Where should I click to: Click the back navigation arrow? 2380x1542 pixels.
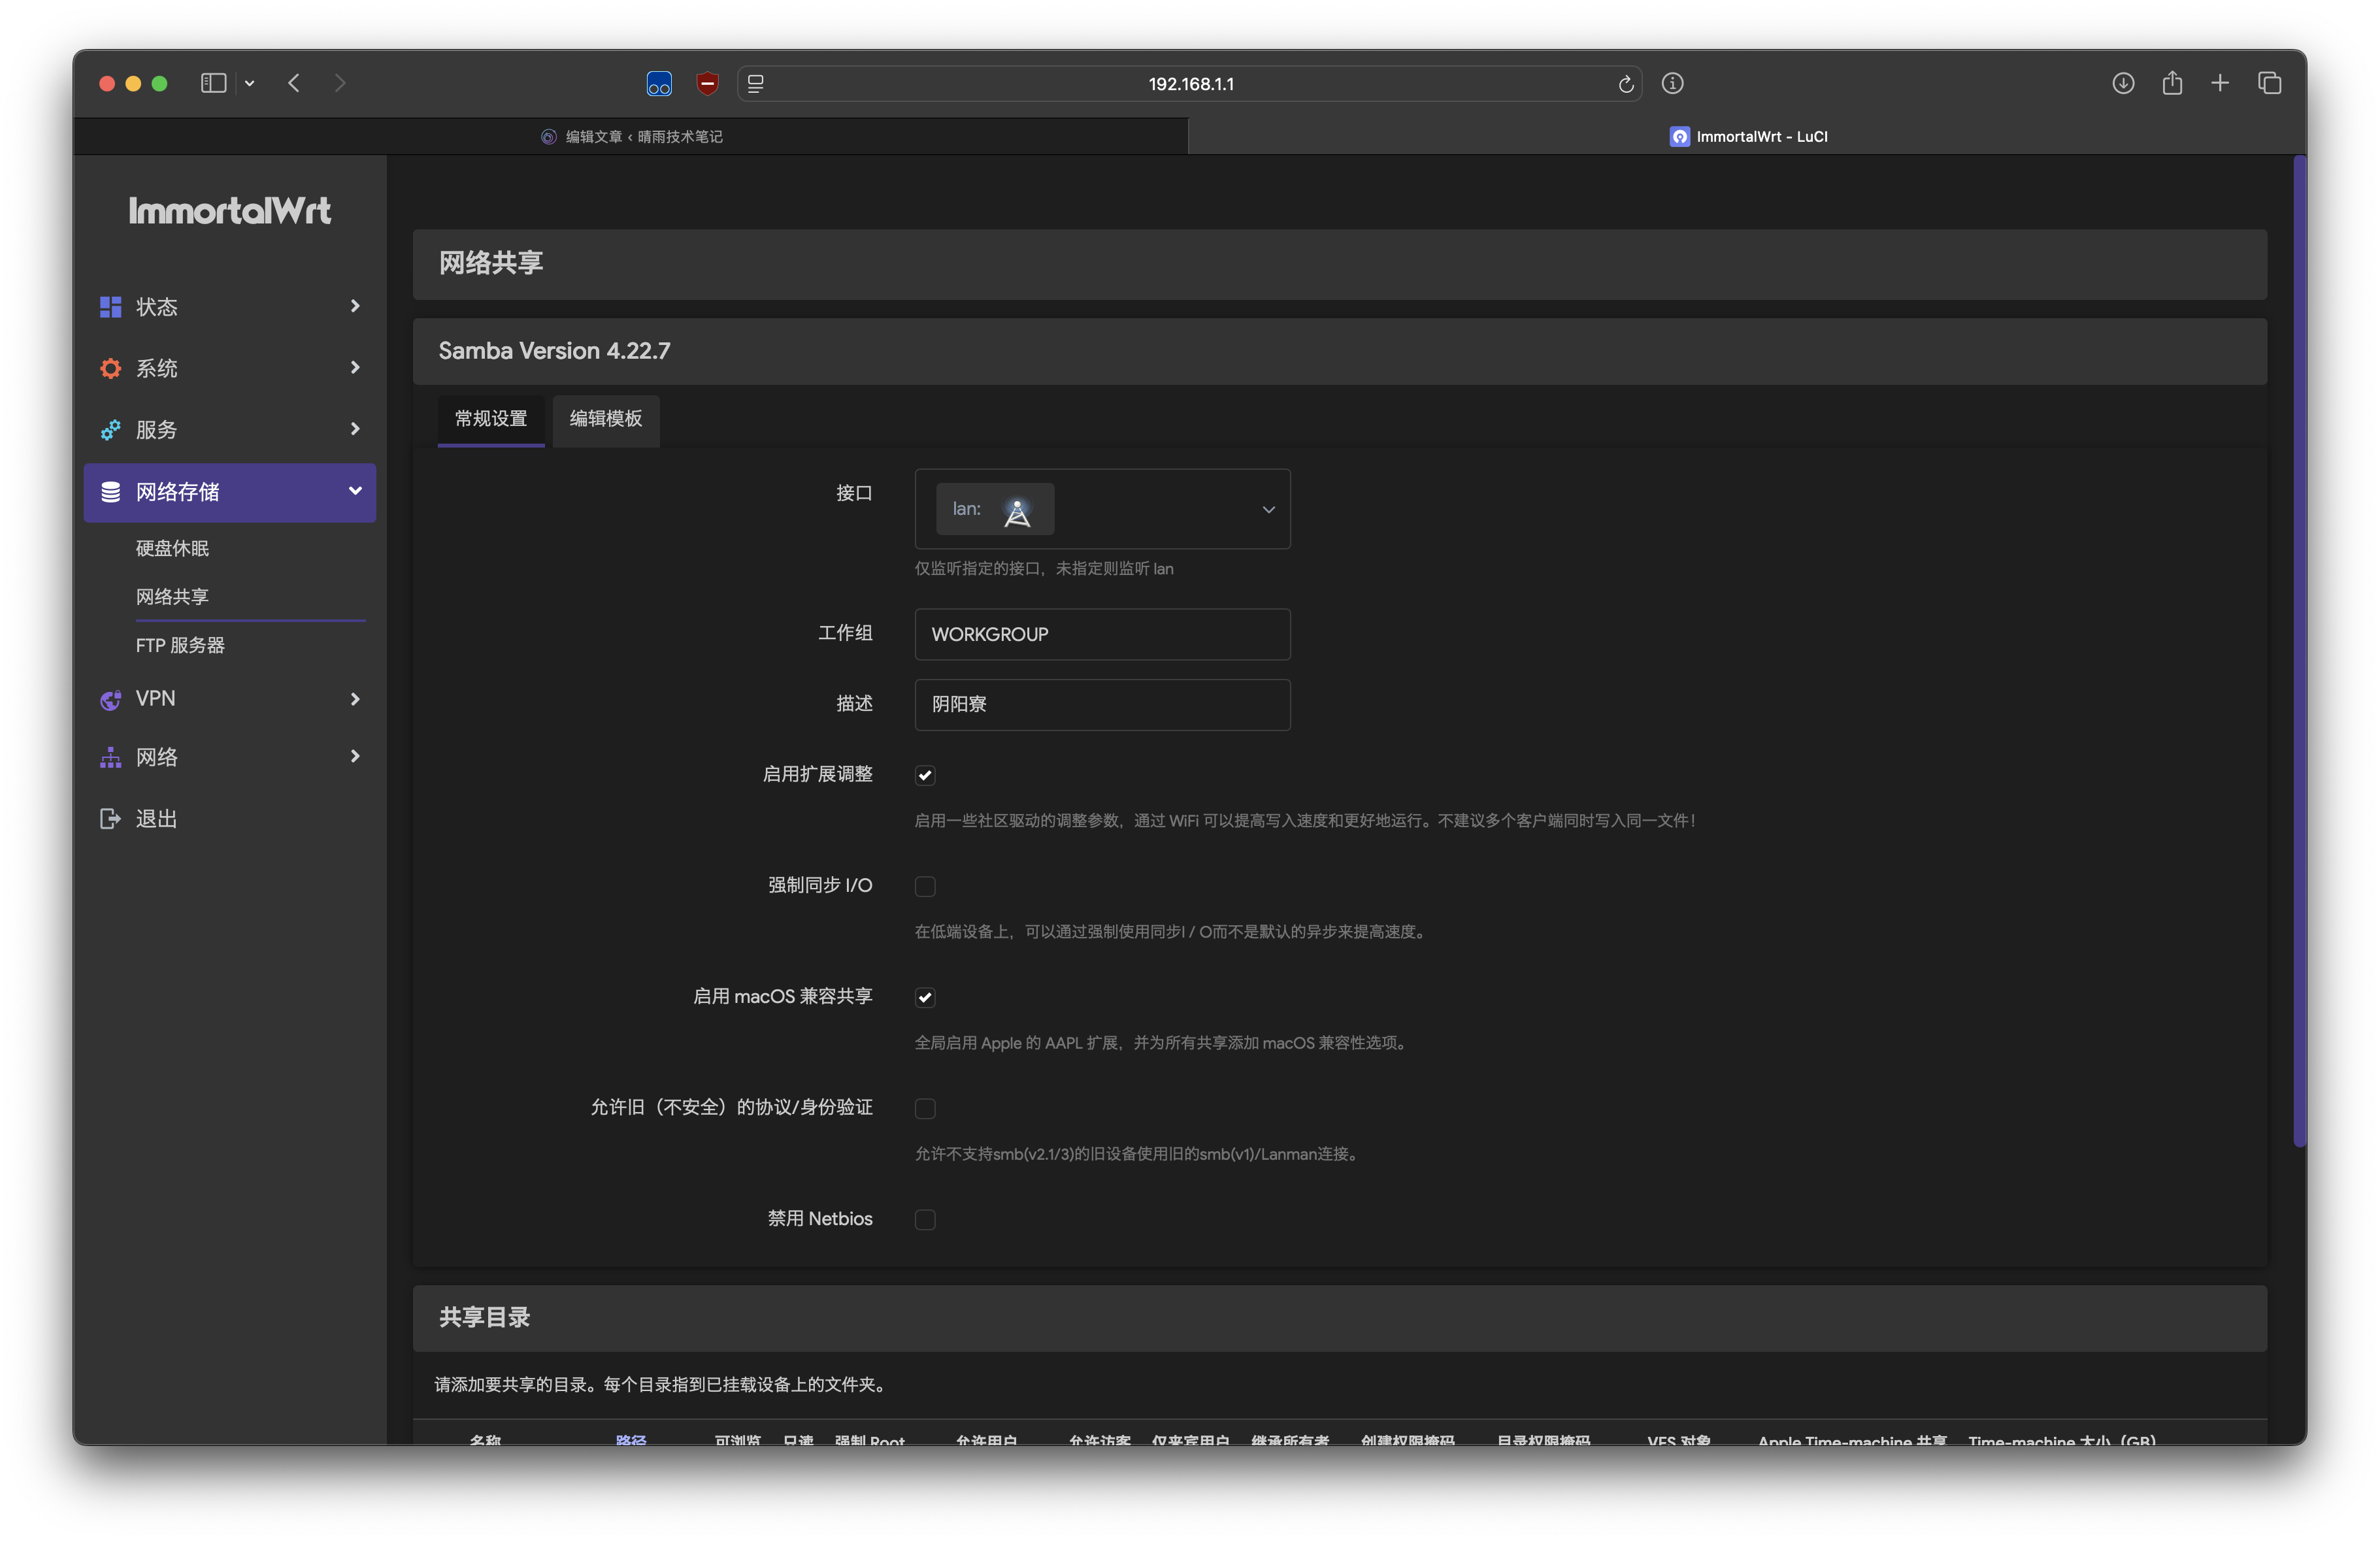click(294, 83)
